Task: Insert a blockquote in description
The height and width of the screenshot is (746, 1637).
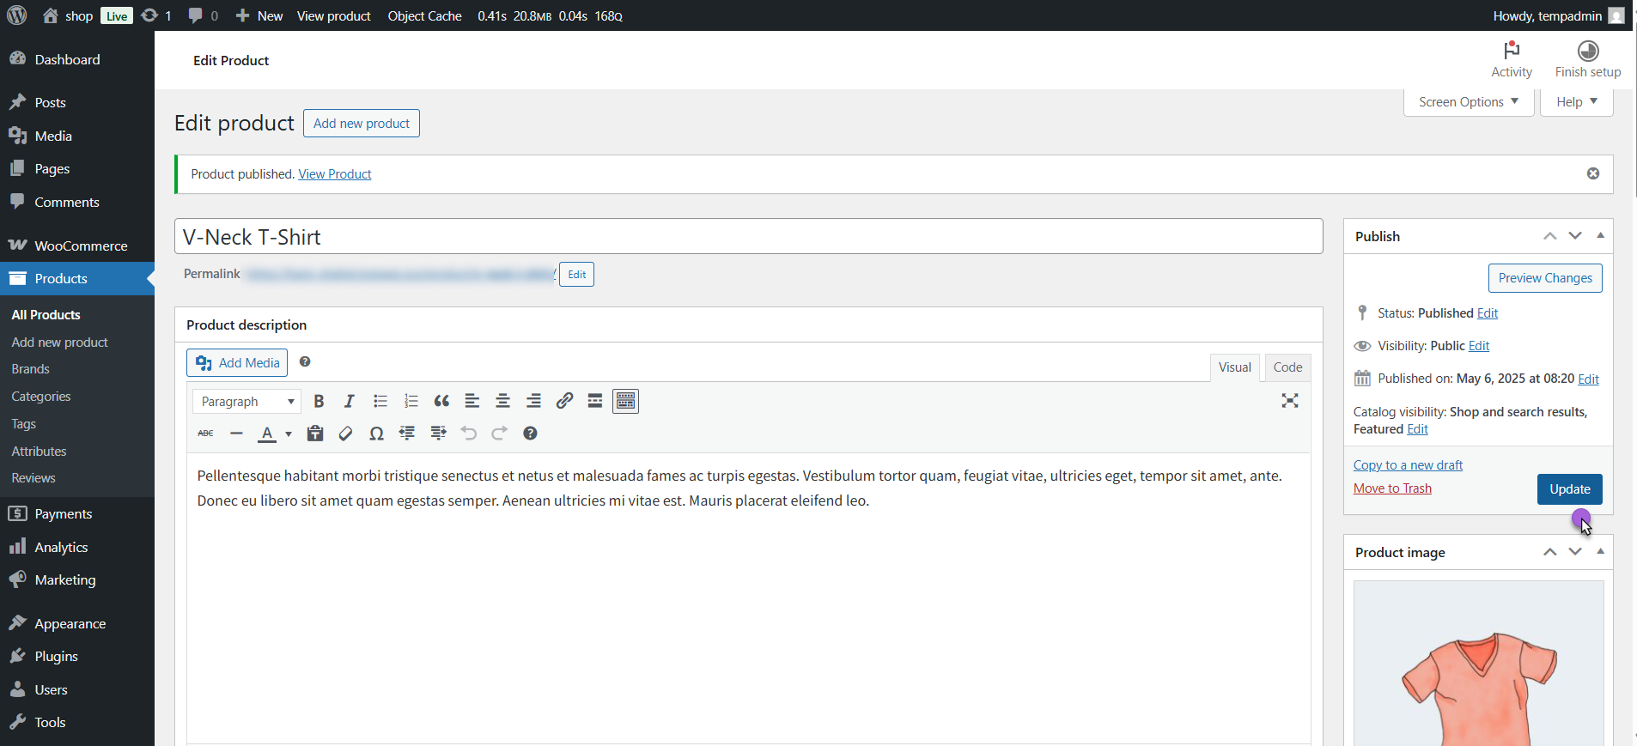Action: [441, 401]
